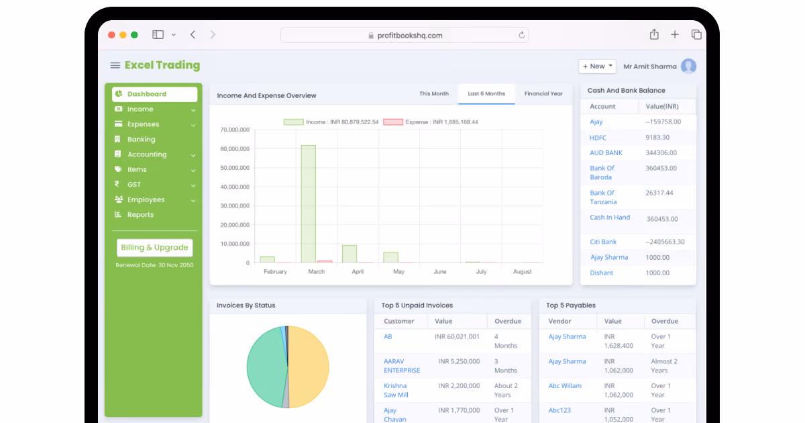Go back with the browser back arrow

(x=193, y=34)
